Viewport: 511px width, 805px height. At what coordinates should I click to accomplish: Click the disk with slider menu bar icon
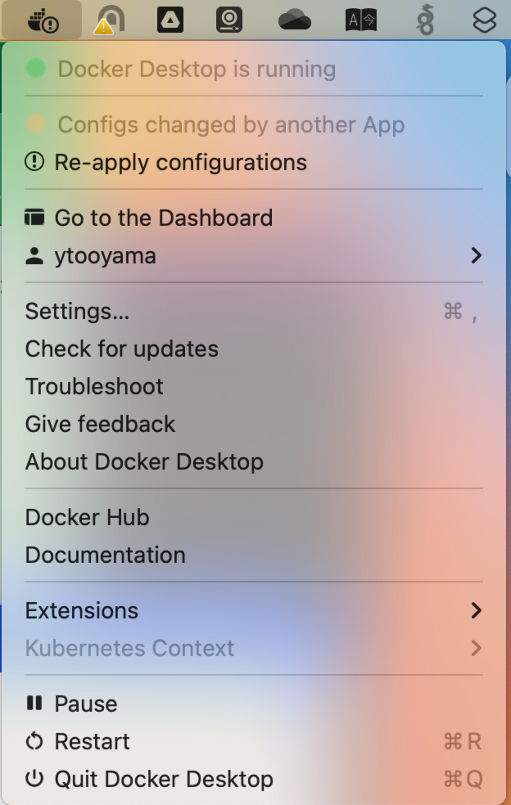[229, 20]
